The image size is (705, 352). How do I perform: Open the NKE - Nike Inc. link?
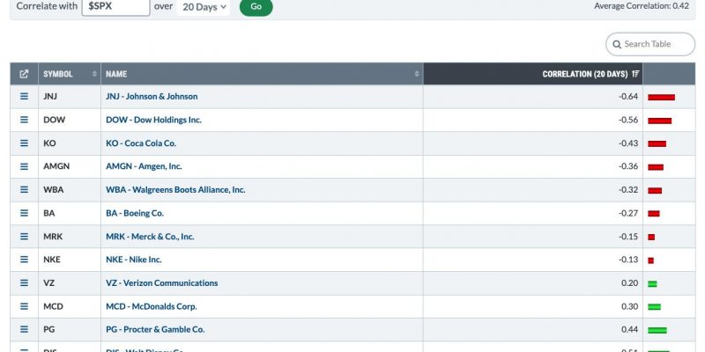pos(134,260)
